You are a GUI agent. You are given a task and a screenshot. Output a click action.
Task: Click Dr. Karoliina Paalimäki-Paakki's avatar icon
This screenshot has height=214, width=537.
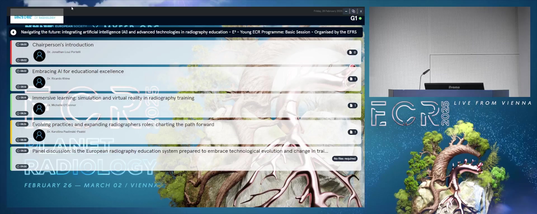click(39, 135)
